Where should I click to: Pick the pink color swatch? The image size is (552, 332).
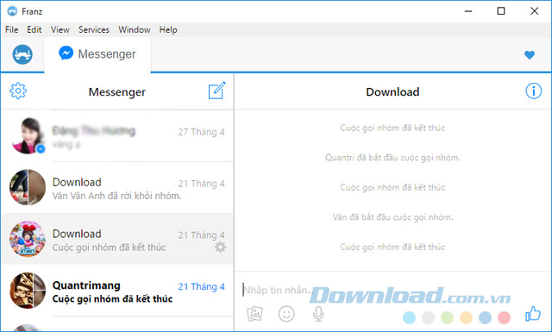tap(504, 317)
